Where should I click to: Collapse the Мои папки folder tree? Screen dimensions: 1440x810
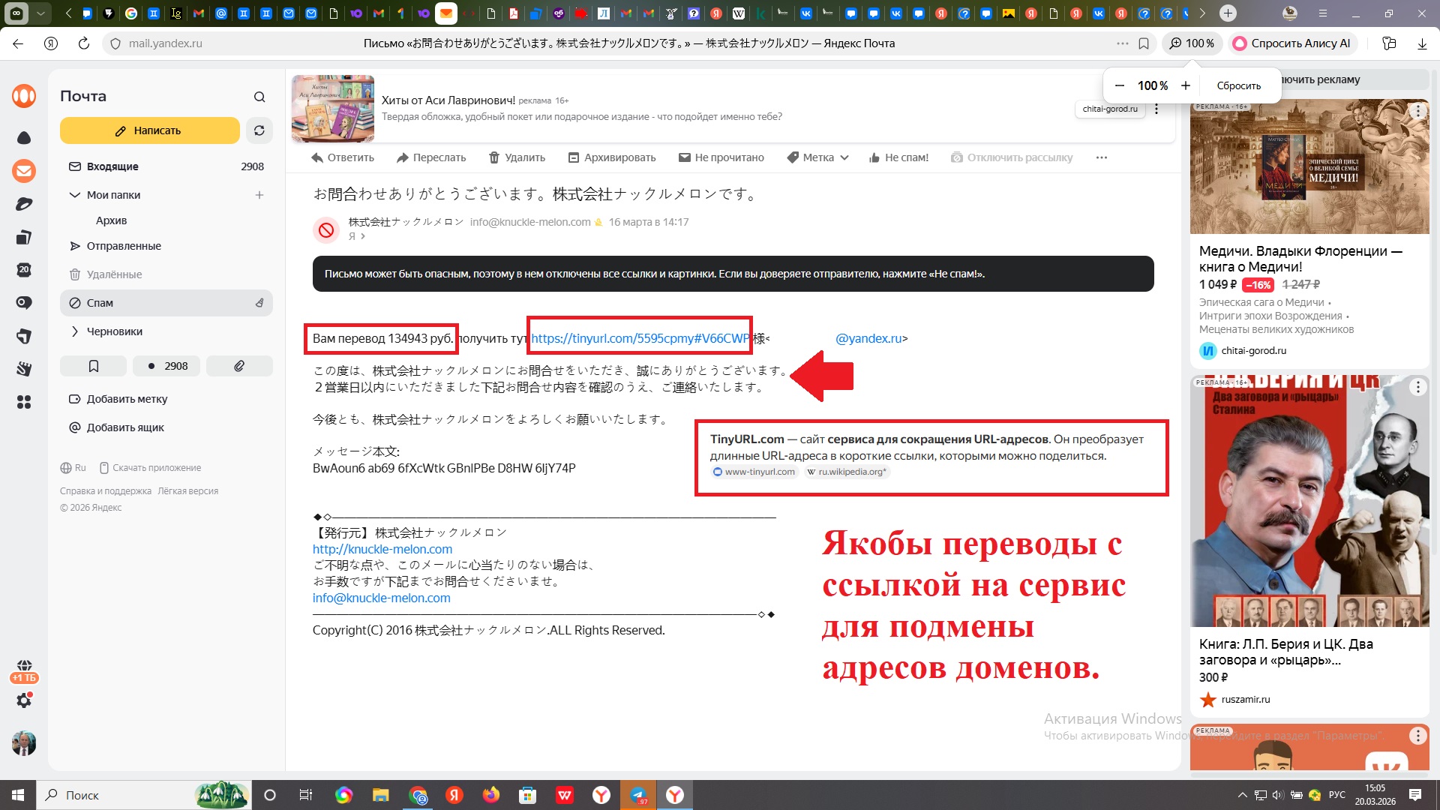[x=74, y=195]
